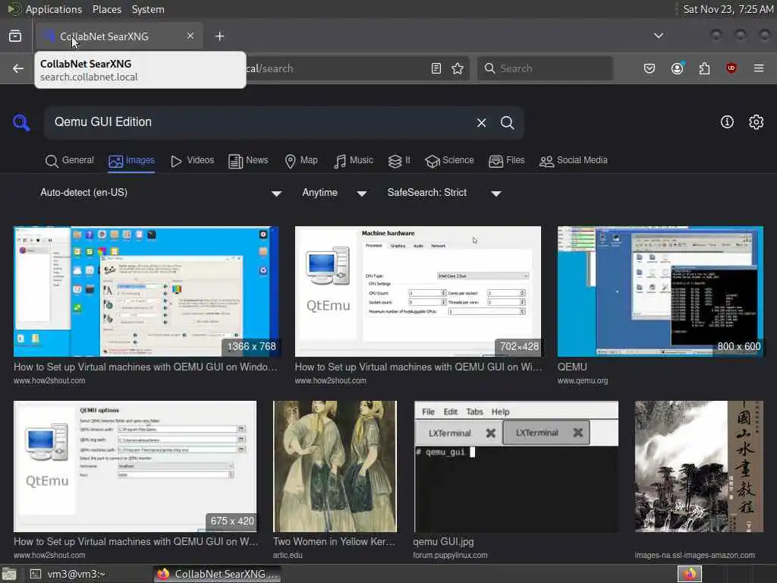Select the Images search category
Image resolution: width=777 pixels, height=583 pixels.
pos(131,161)
